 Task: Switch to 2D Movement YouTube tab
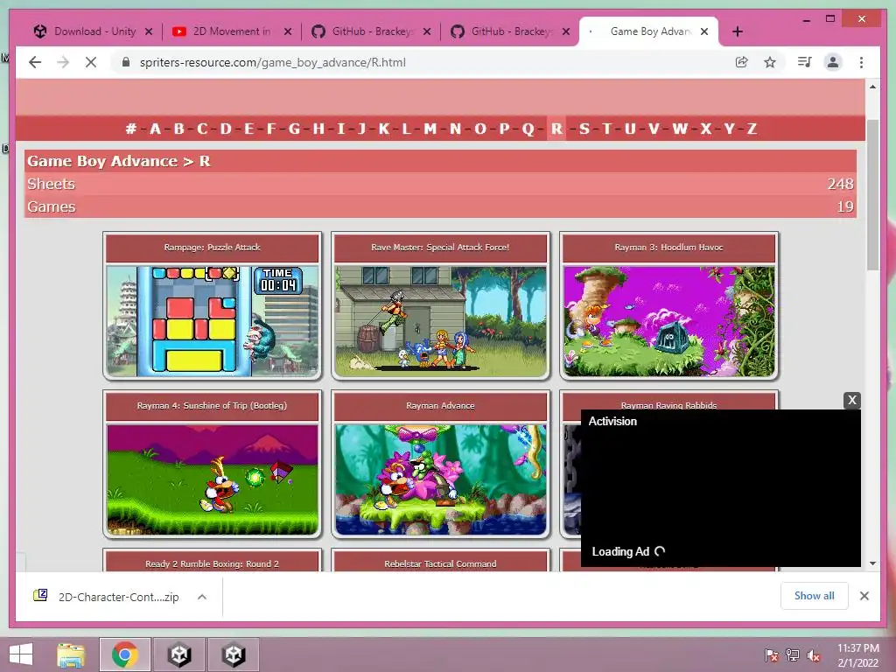click(231, 31)
